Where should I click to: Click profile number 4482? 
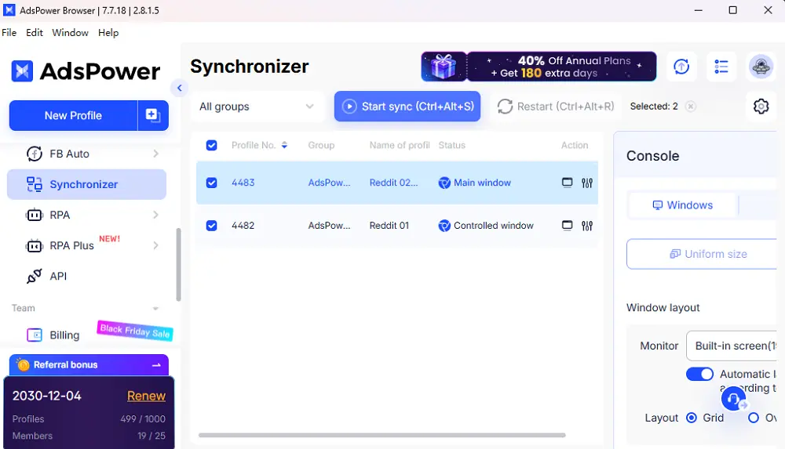pyautogui.click(x=243, y=226)
